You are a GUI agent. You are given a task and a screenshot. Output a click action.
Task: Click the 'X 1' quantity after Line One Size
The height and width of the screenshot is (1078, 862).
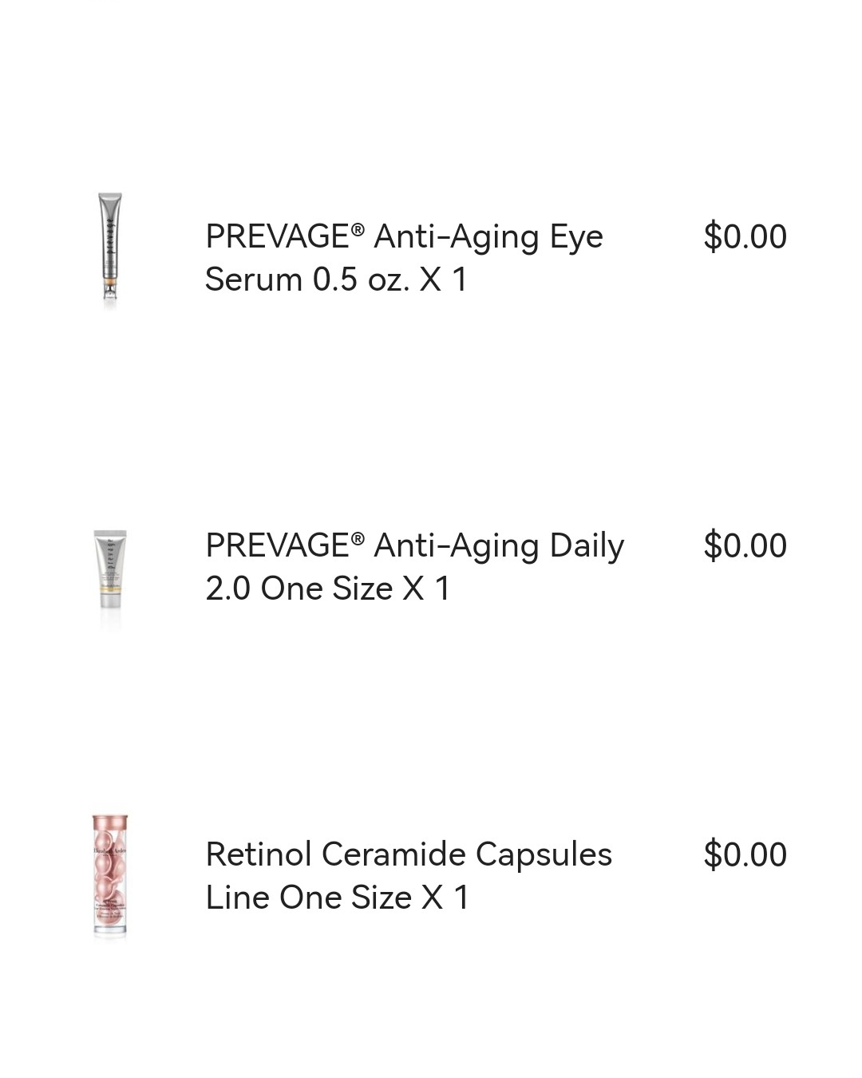coord(445,898)
